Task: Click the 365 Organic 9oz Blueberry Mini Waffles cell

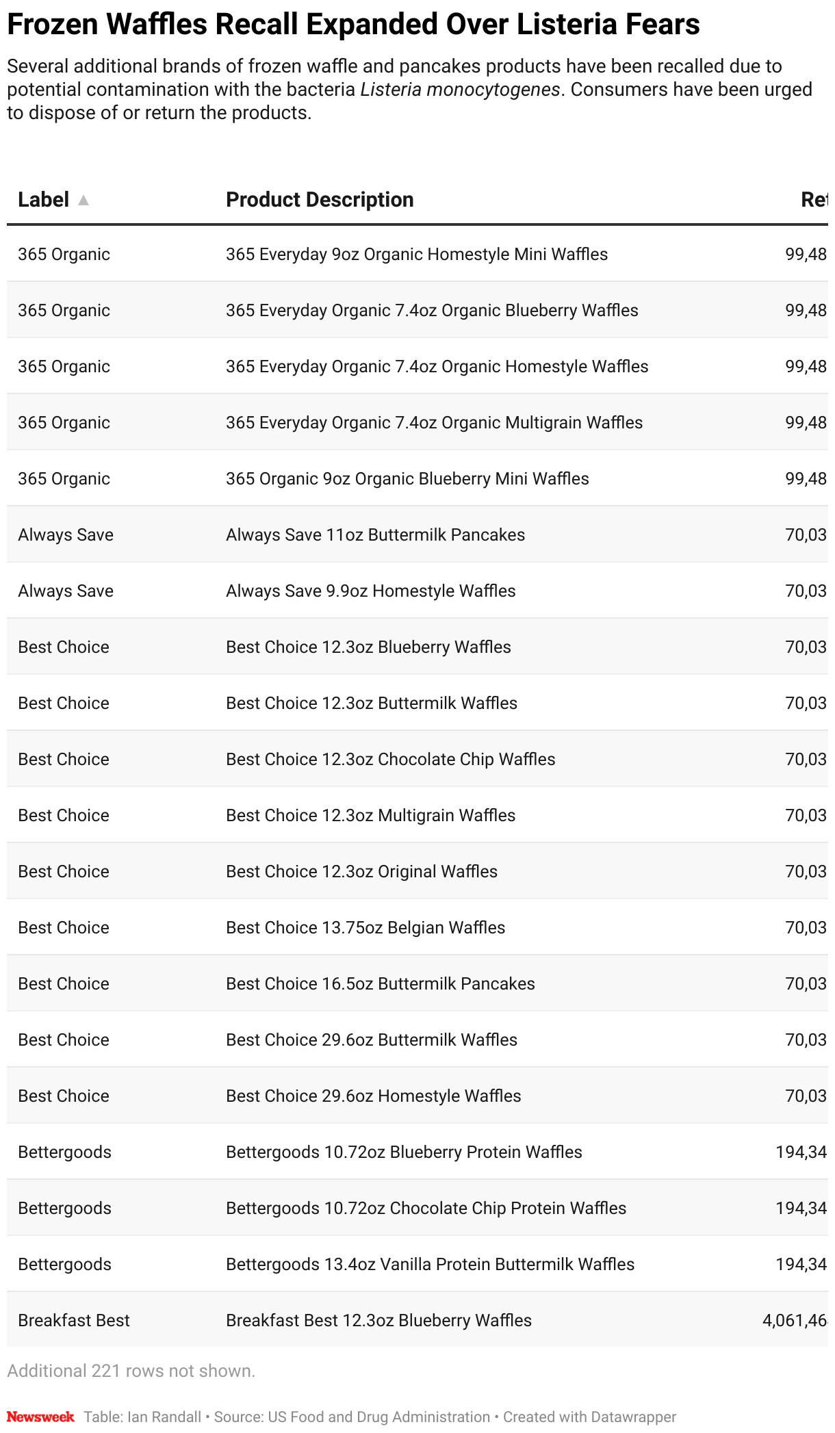Action: click(407, 478)
